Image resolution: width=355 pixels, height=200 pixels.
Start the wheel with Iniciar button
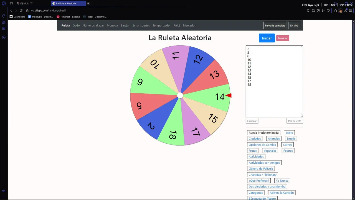tap(267, 38)
